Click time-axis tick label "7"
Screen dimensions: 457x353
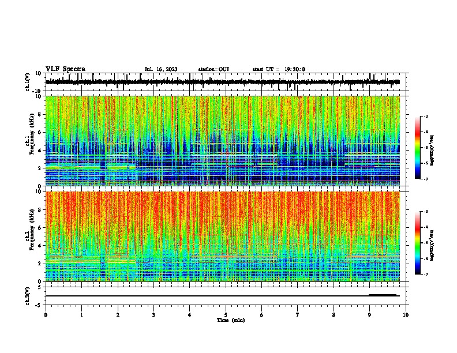pos(298,315)
